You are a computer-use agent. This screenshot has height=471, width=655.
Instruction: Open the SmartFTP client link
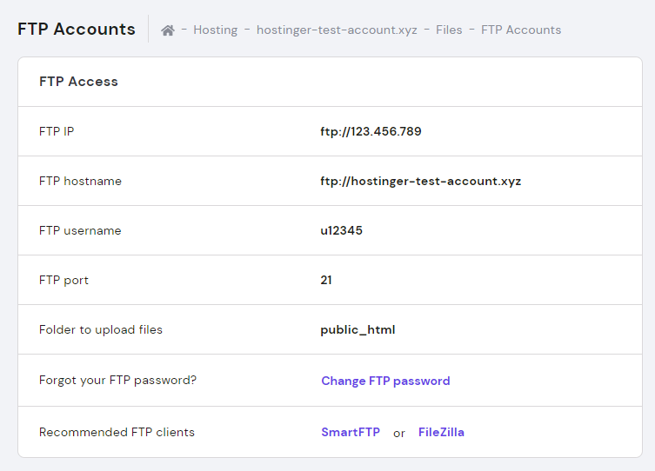point(351,432)
